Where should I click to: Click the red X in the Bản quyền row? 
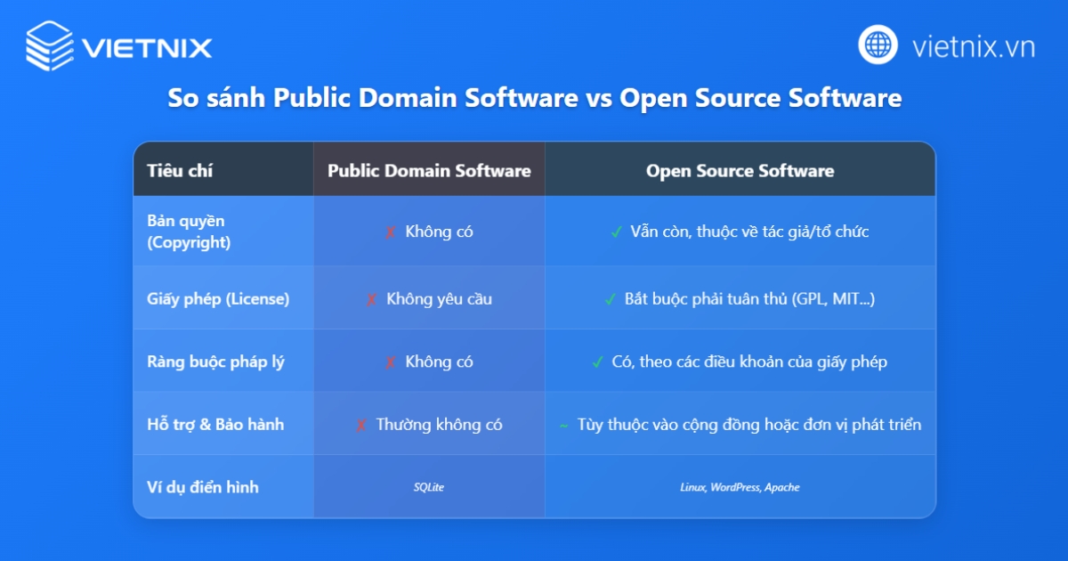(390, 232)
